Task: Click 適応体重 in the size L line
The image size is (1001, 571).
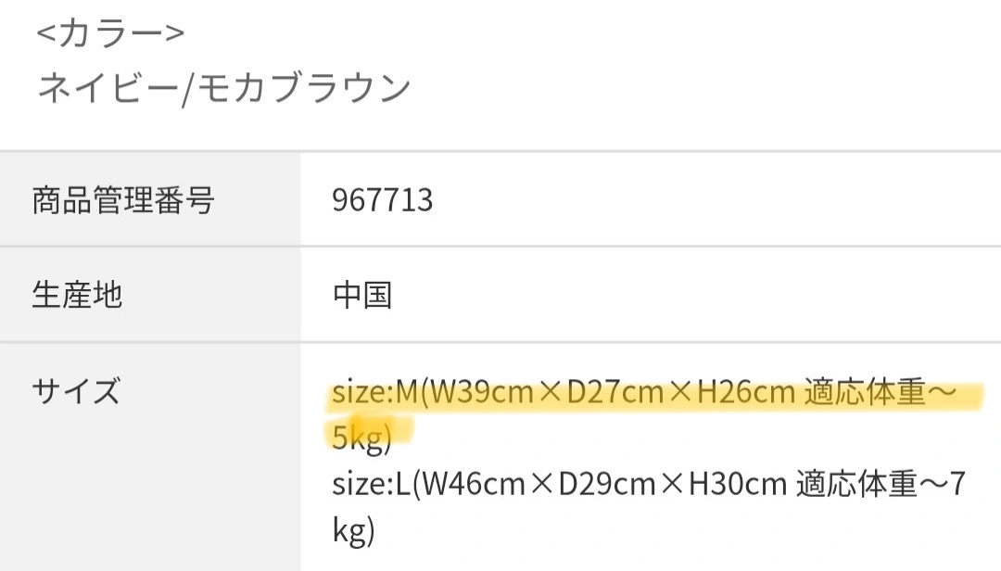Action: click(857, 484)
